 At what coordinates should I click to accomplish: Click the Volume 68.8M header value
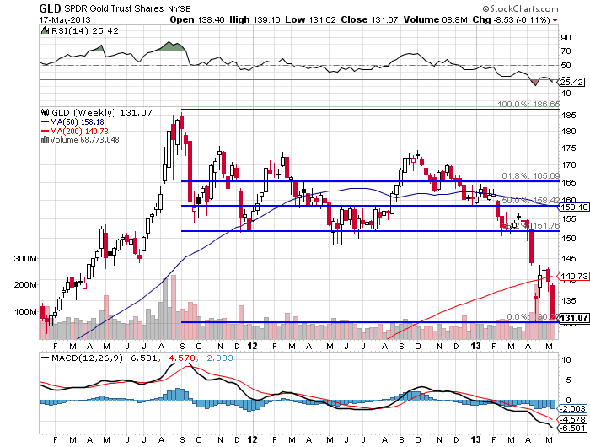436,19
